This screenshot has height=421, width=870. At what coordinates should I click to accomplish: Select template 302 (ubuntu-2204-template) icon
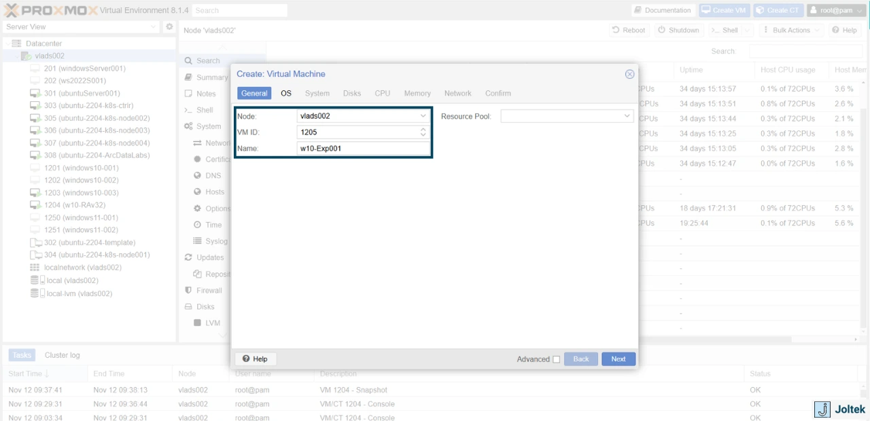(35, 242)
